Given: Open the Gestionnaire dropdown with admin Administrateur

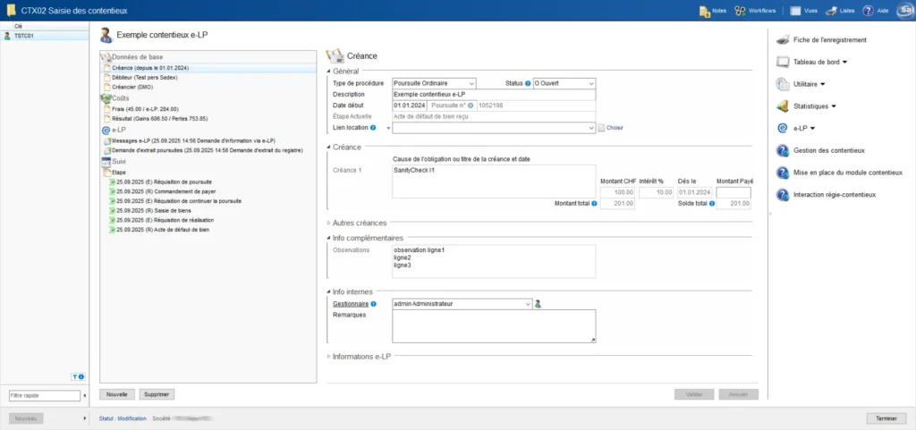Looking at the screenshot, I should click(462, 304).
